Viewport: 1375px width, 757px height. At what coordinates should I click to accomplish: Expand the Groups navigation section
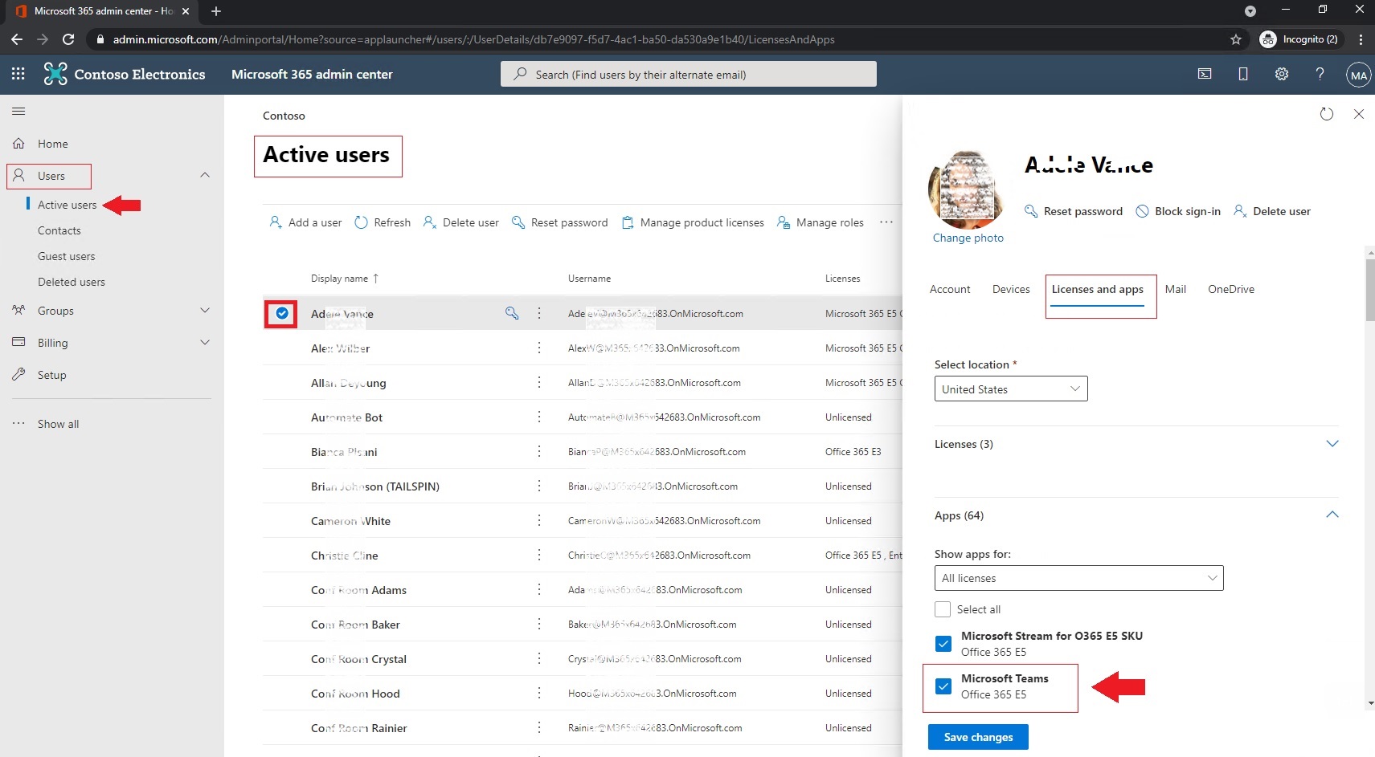(x=205, y=311)
